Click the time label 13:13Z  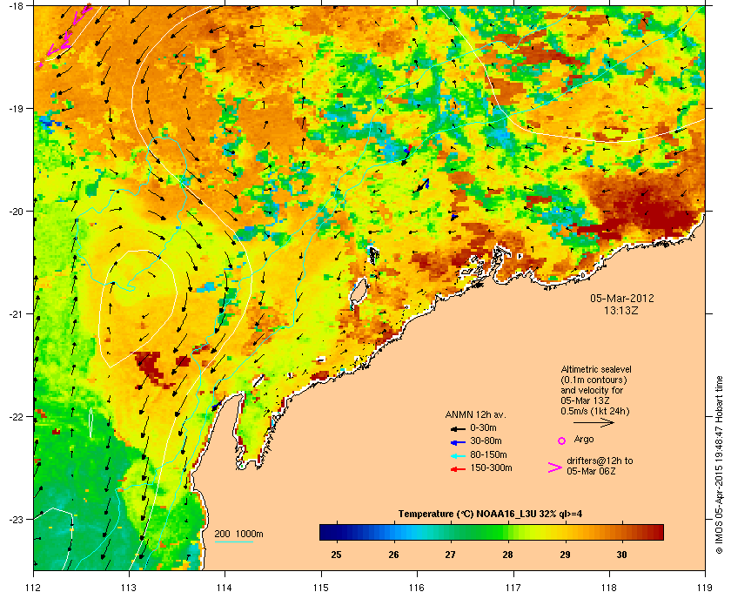[x=621, y=310]
